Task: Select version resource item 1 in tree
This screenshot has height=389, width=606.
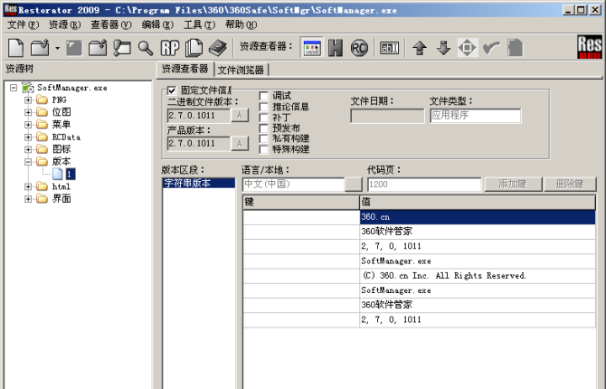Action: 71,174
